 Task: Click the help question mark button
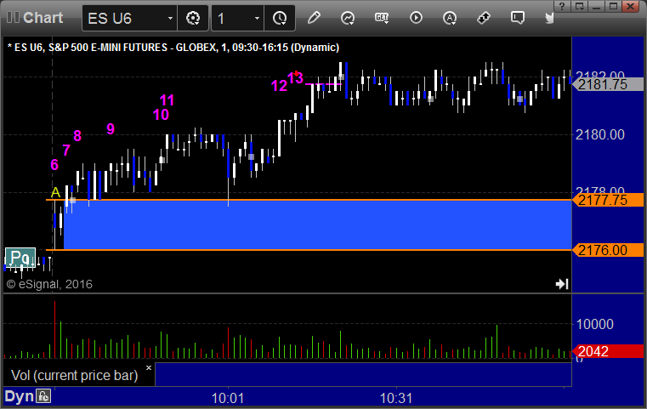coord(563,6)
